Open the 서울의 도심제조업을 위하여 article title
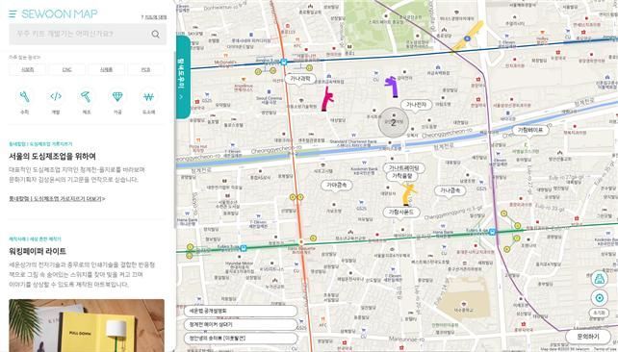The image size is (618, 352). point(52,157)
